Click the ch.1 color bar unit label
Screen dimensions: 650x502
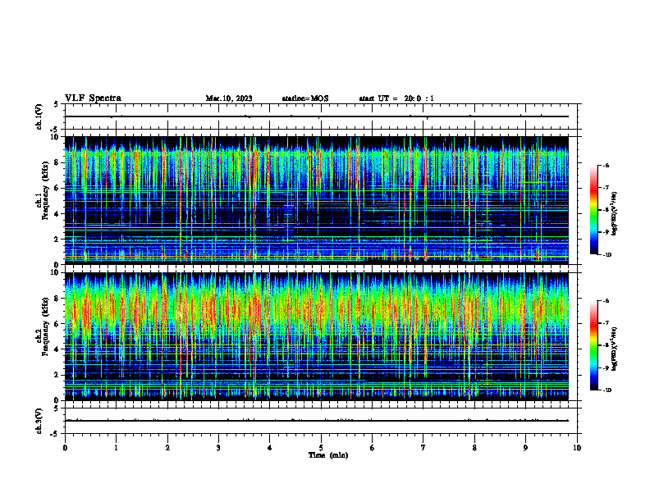coord(615,214)
